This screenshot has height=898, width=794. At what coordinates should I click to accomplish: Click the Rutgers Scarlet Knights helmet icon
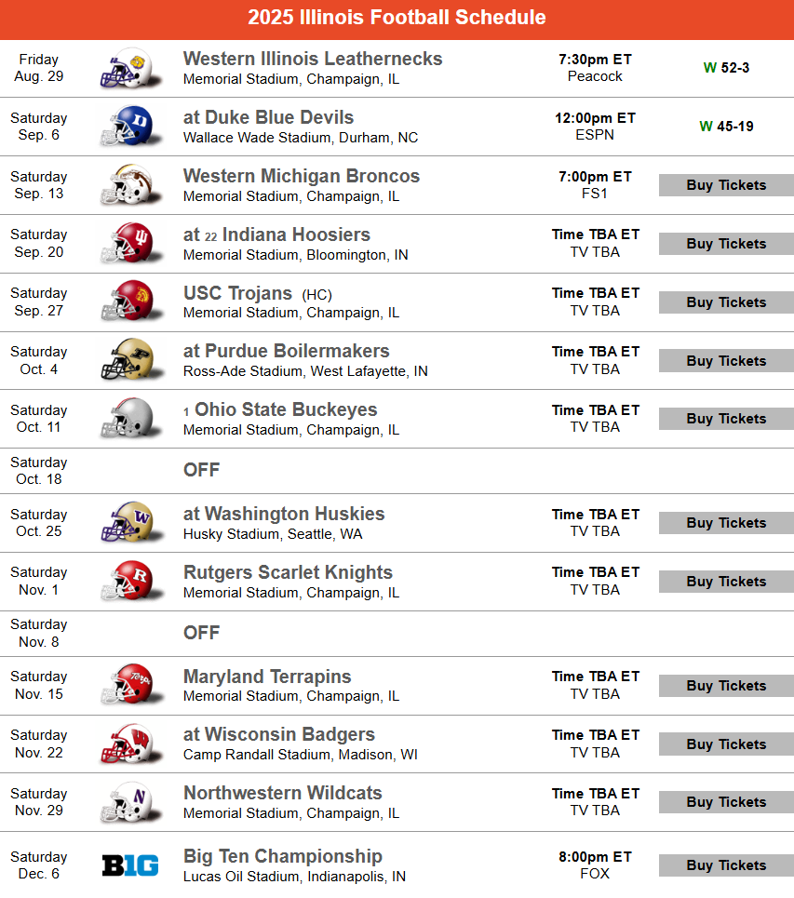click(130, 581)
